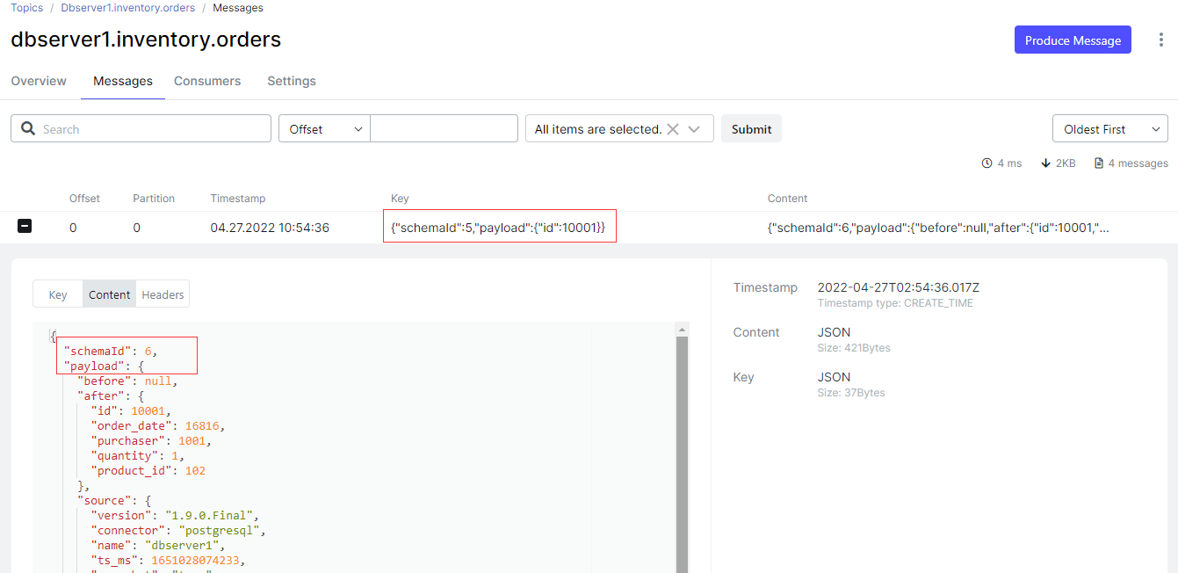1178x573 pixels.
Task: Clear selected partitions with the X icon
Action: [x=673, y=129]
